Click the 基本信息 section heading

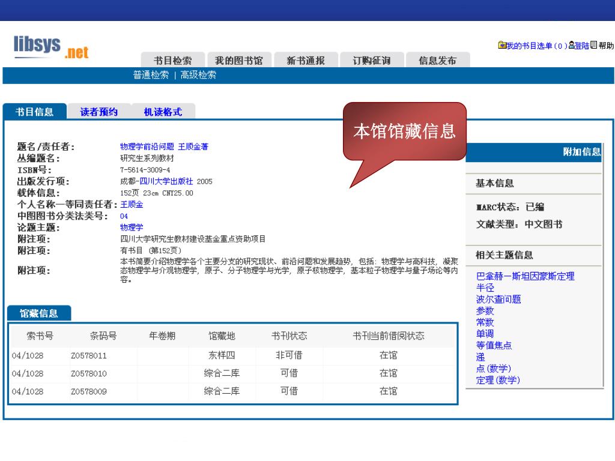[x=495, y=183]
